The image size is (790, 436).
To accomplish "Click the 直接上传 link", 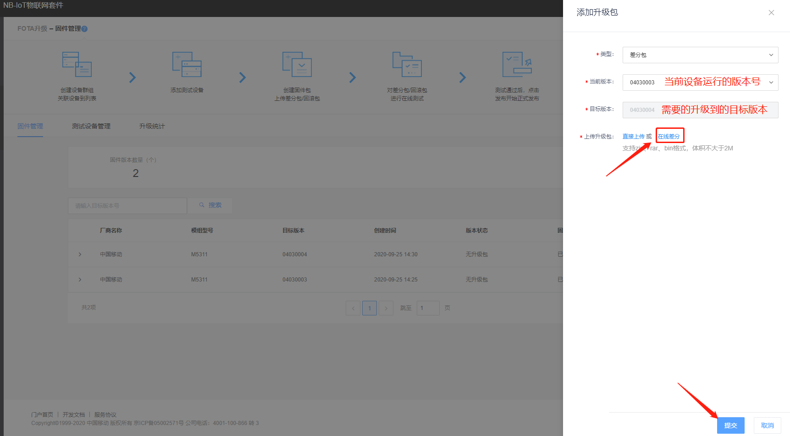I will click(x=633, y=137).
